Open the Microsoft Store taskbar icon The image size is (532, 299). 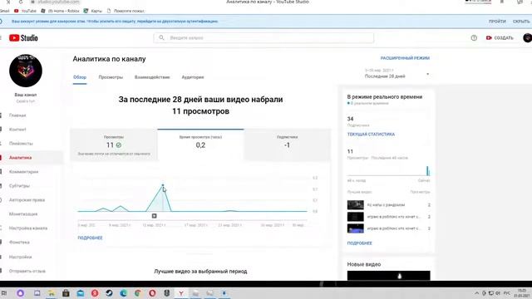[x=66, y=293]
